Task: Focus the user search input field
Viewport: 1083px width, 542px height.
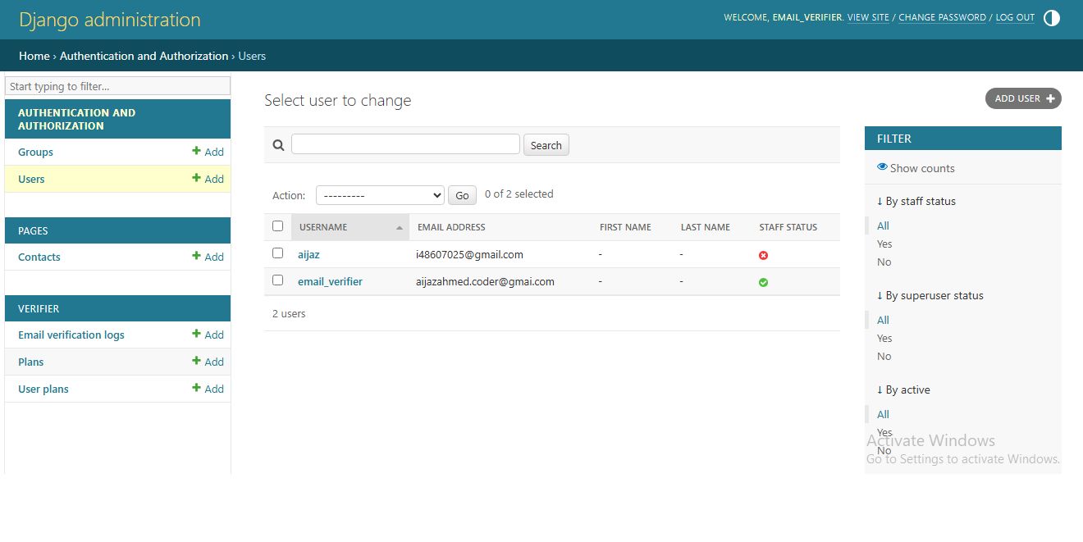Action: pos(405,144)
